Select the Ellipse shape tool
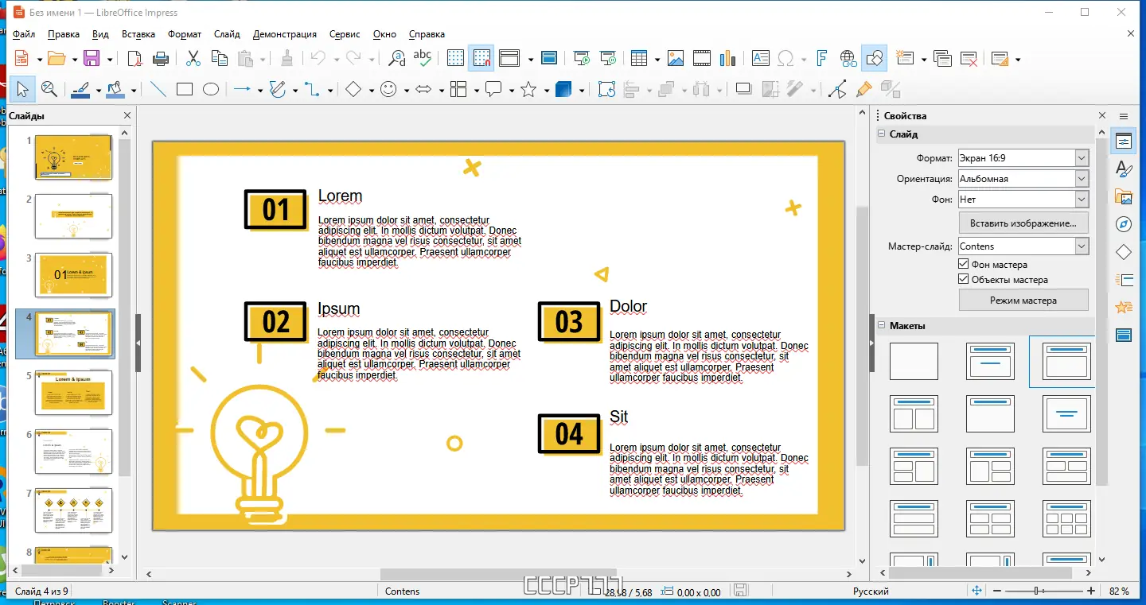 (x=211, y=89)
